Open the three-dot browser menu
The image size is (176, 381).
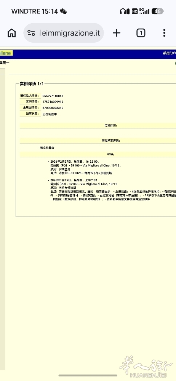[164, 33]
